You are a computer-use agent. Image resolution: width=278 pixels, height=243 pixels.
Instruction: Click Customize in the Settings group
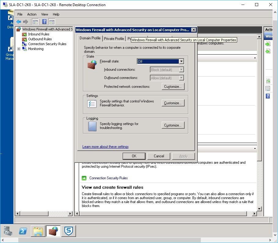coord(173,103)
